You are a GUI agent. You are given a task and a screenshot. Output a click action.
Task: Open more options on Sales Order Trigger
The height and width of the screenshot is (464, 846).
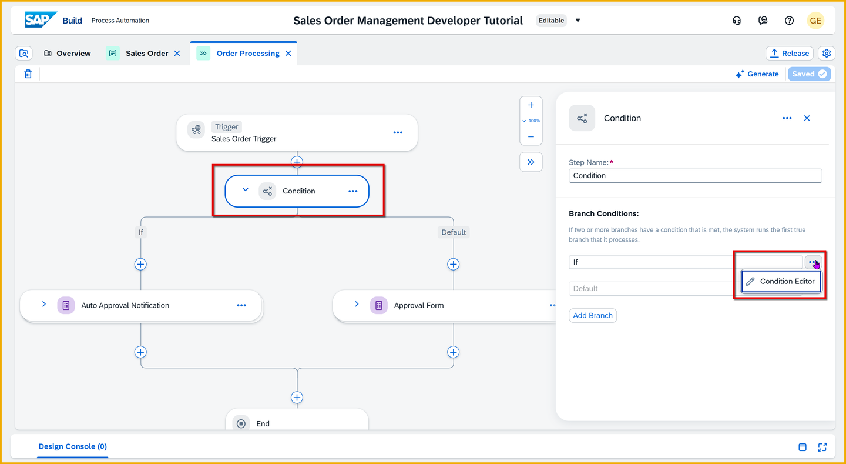[398, 132]
